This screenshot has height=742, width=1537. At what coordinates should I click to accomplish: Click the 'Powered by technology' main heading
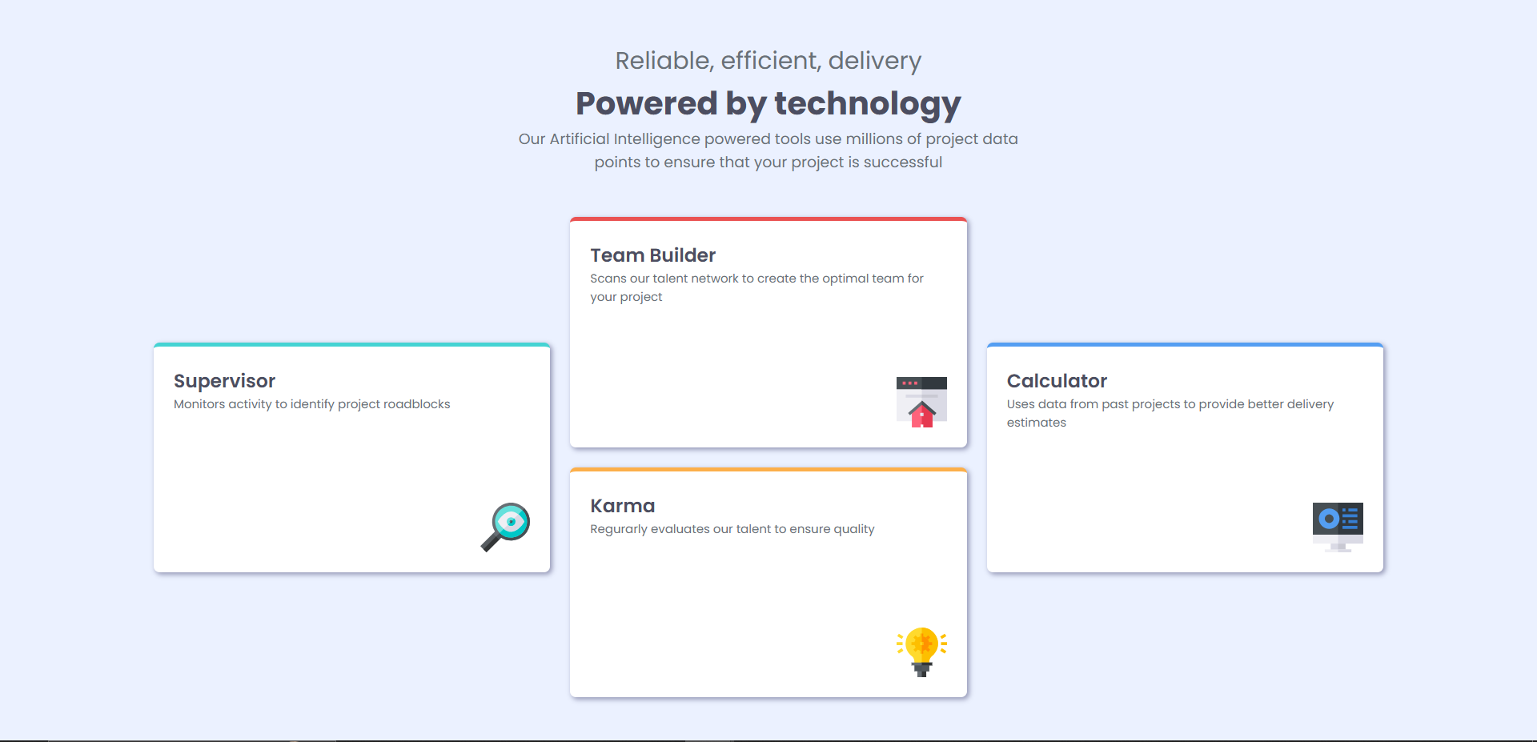(x=768, y=104)
